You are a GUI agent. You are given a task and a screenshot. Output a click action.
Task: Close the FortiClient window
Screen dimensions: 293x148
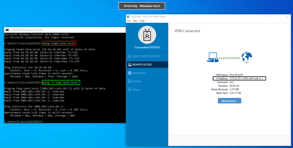(286, 17)
